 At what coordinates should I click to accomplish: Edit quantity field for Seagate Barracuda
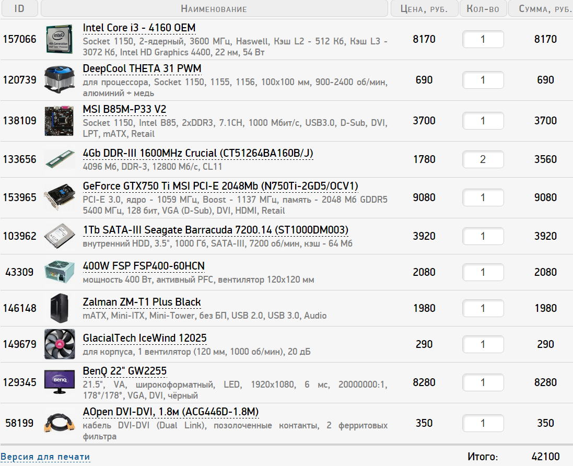[483, 236]
